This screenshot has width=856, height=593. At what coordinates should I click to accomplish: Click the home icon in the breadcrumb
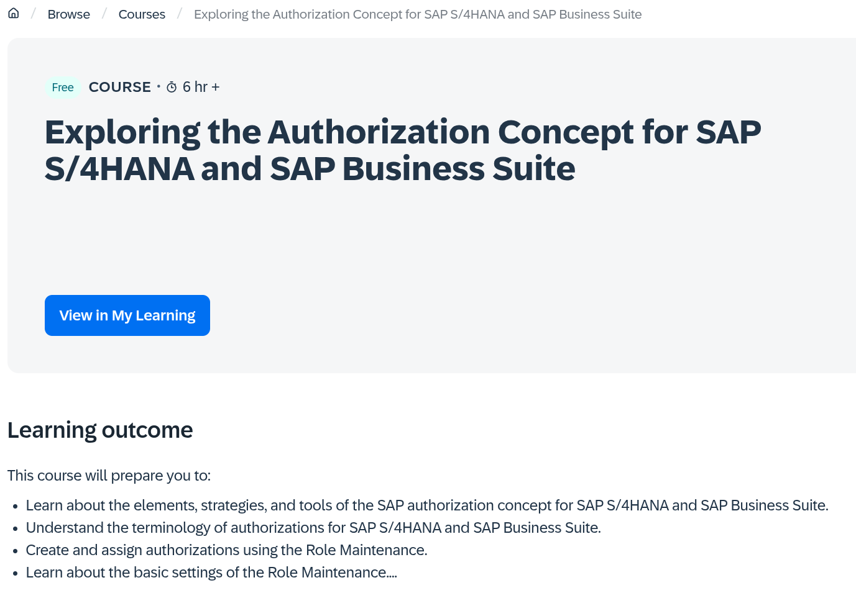(x=14, y=13)
